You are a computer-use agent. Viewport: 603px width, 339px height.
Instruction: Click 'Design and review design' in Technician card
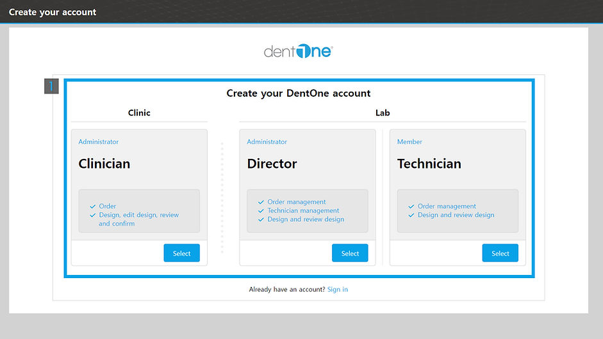456,215
